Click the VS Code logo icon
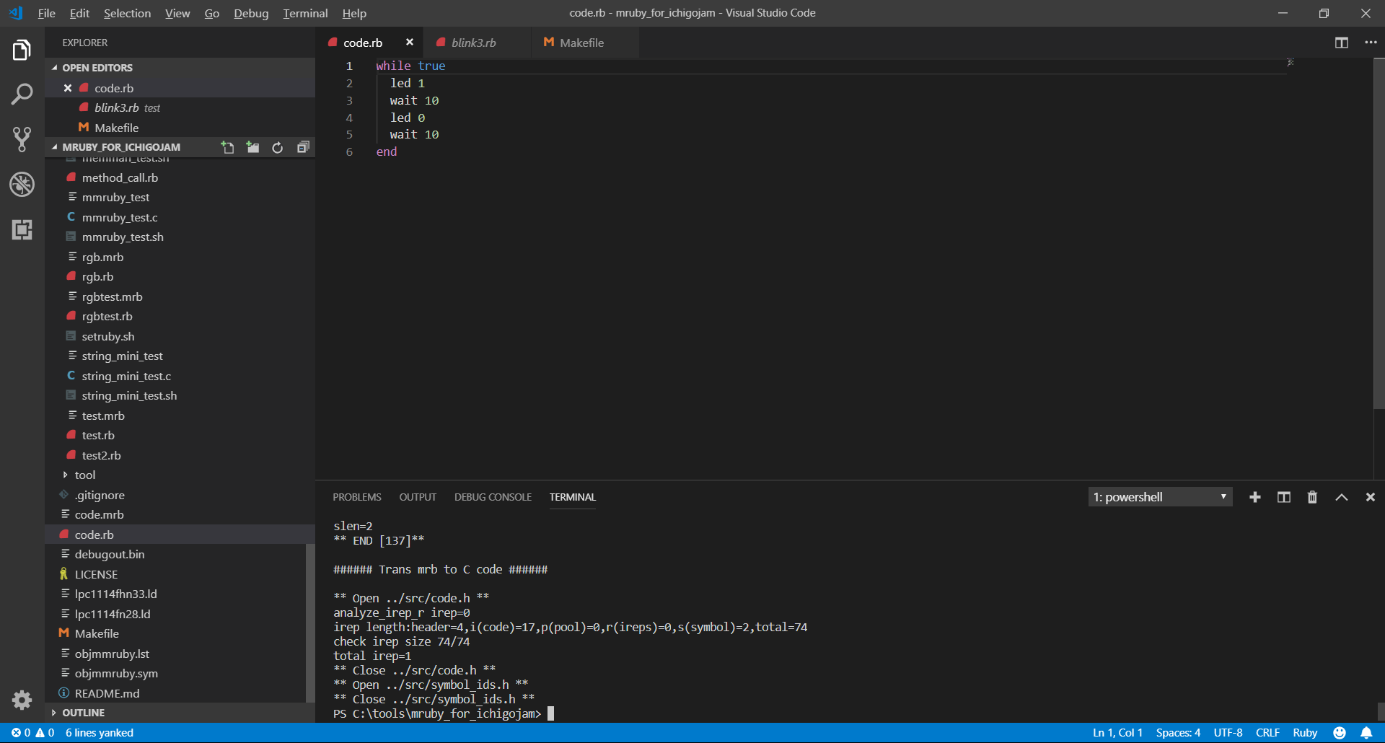1385x743 pixels. pos(16,13)
